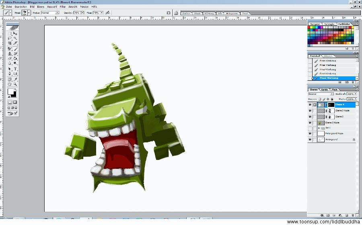The image size is (362, 225).
Task: Open the Fluss flow slider arrow
Action: 102,13
